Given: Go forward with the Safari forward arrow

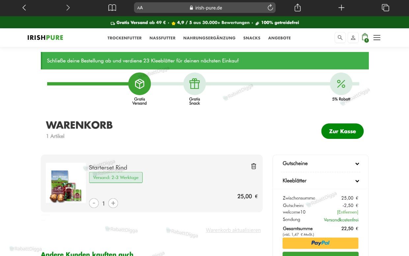Looking at the screenshot, I should click(x=68, y=8).
